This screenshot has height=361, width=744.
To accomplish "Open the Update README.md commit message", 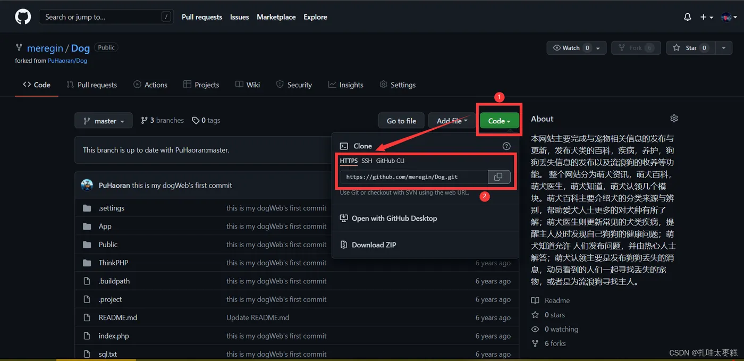I will [x=258, y=318].
